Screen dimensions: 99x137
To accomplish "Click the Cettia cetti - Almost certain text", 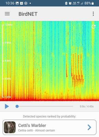I will click(37, 130).
